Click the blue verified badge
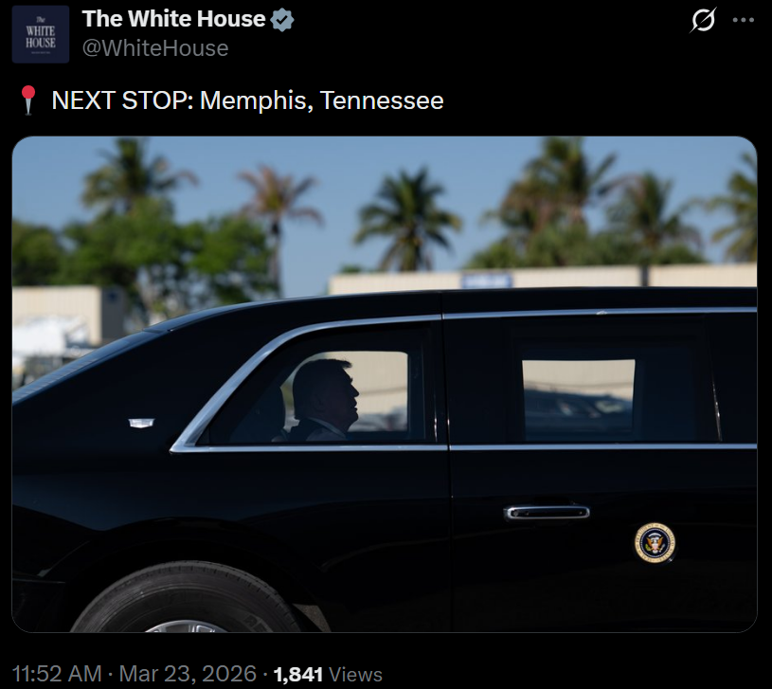The image size is (772, 689). (x=283, y=19)
